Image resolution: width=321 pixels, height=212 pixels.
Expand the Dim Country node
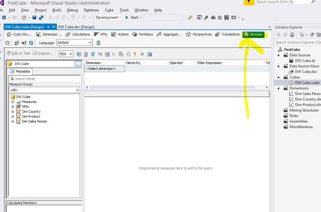(x=12, y=112)
